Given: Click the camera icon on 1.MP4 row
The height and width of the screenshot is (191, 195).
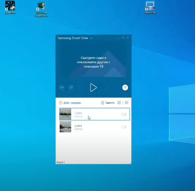Looking at the screenshot, I should pyautogui.click(x=124, y=114).
